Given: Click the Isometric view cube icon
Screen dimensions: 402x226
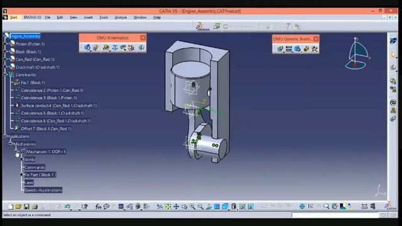Looking at the screenshot, I should click(x=225, y=207).
